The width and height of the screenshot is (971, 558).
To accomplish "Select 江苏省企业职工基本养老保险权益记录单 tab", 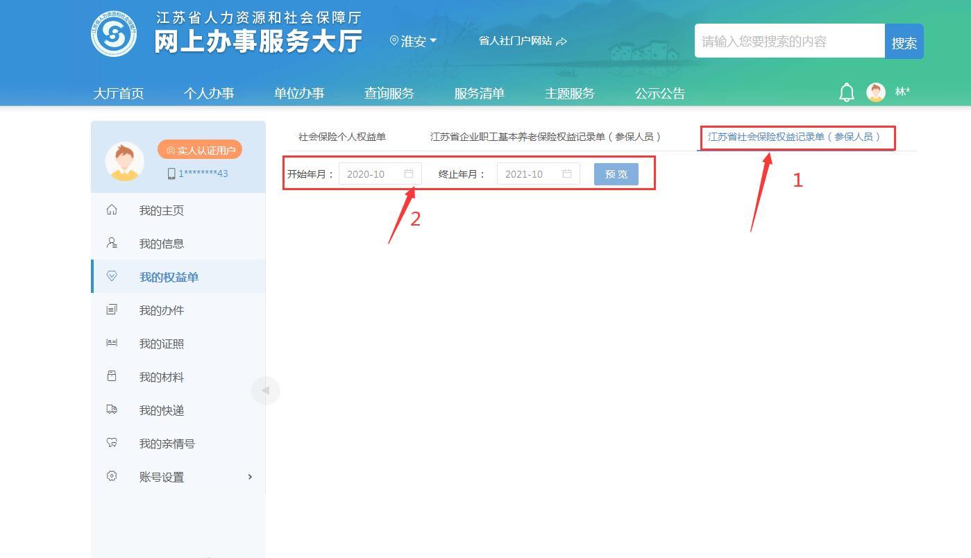I will tap(545, 137).
